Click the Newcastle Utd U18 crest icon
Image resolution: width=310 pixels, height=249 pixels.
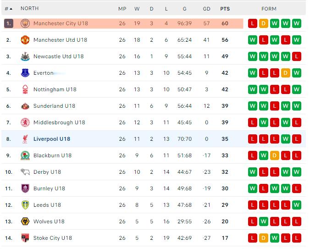coord(25,56)
